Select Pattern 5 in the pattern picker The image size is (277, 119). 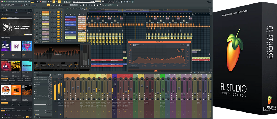point(70,27)
